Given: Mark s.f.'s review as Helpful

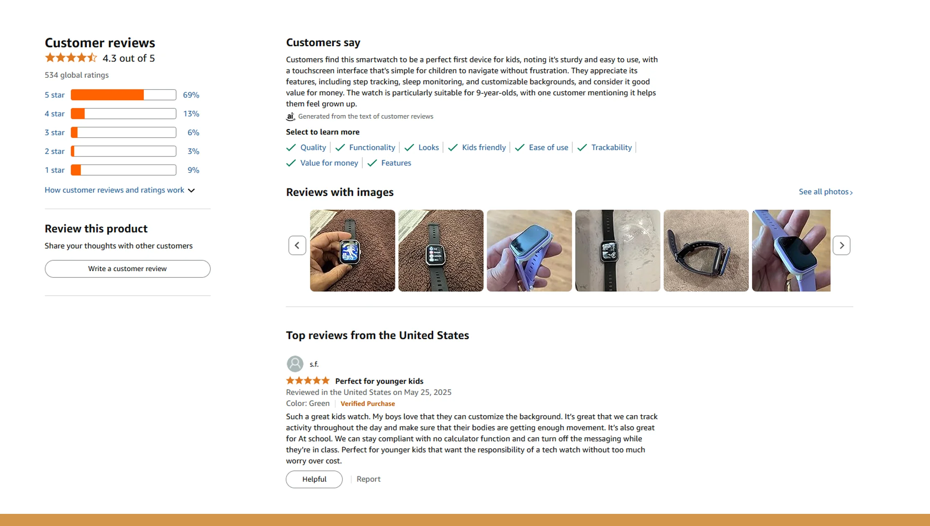Looking at the screenshot, I should (x=314, y=479).
